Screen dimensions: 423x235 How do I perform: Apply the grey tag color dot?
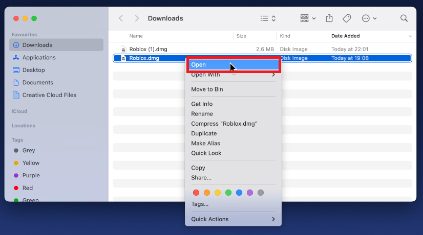click(x=261, y=193)
